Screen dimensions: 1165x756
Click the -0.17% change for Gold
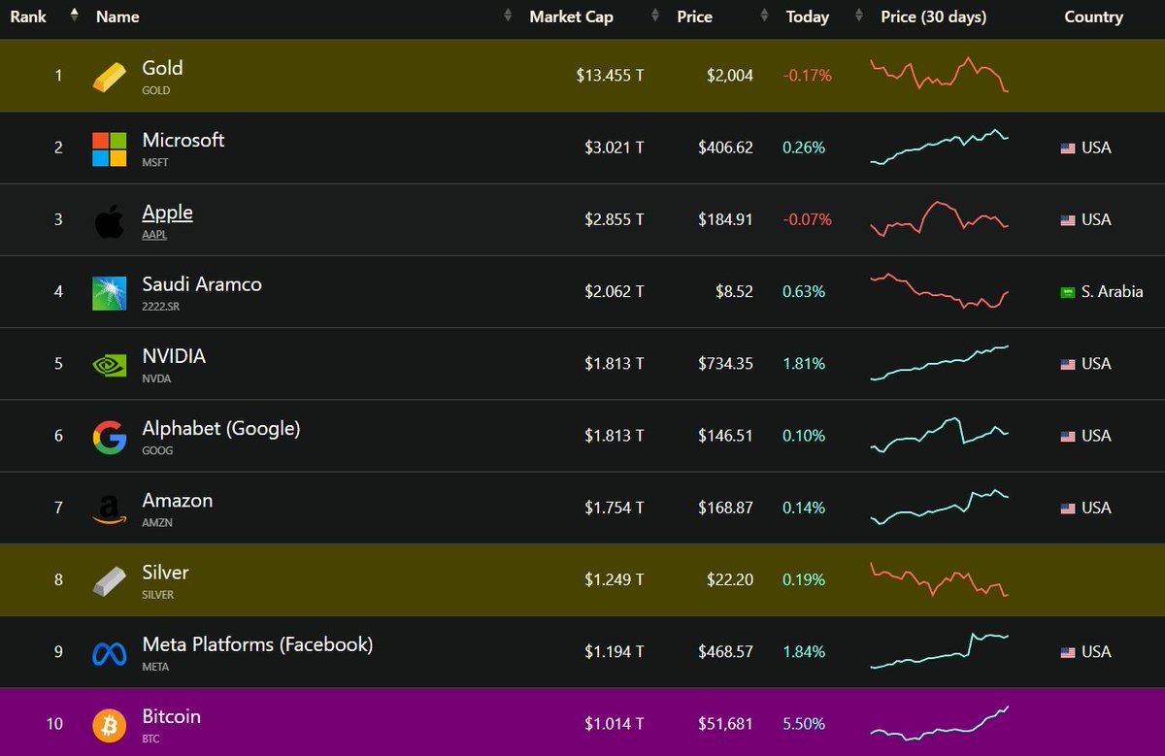(807, 76)
